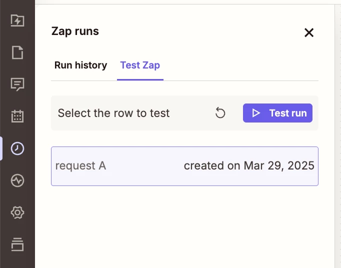Open the settings gear icon

coord(17,212)
